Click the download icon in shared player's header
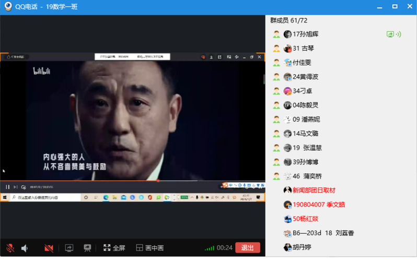Image resolution: width=417 pixels, height=263 pixels. pos(212,57)
